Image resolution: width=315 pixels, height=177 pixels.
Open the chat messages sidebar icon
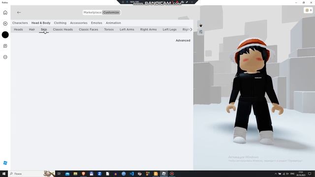[5, 46]
